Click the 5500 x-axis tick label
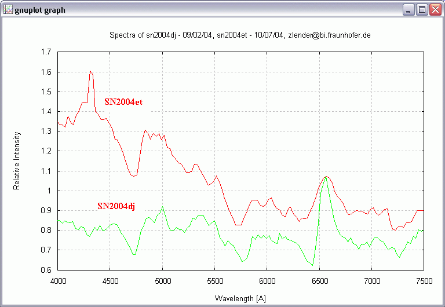445x307 pixels. tap(214, 281)
